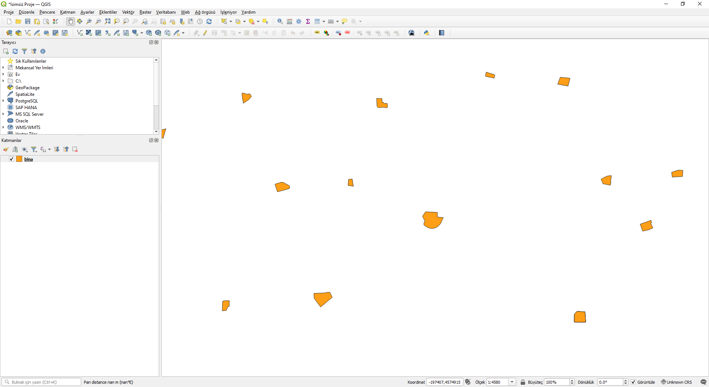Open the Eklentiler menu

point(108,12)
